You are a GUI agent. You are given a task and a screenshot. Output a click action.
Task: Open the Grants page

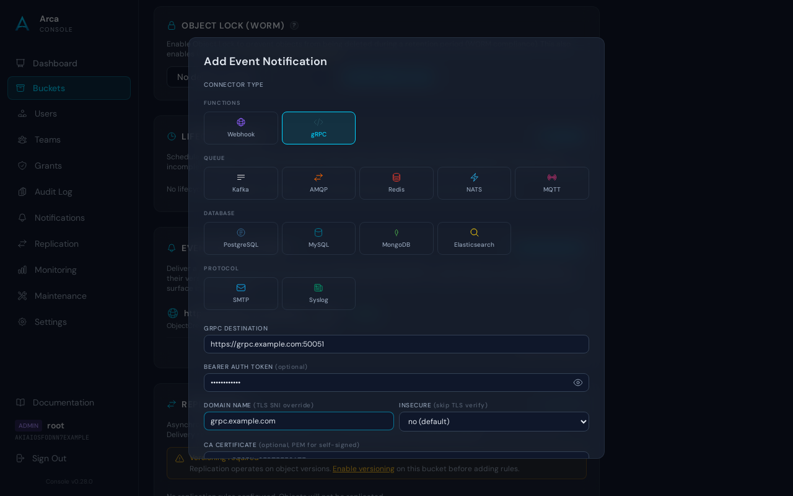[69, 166]
